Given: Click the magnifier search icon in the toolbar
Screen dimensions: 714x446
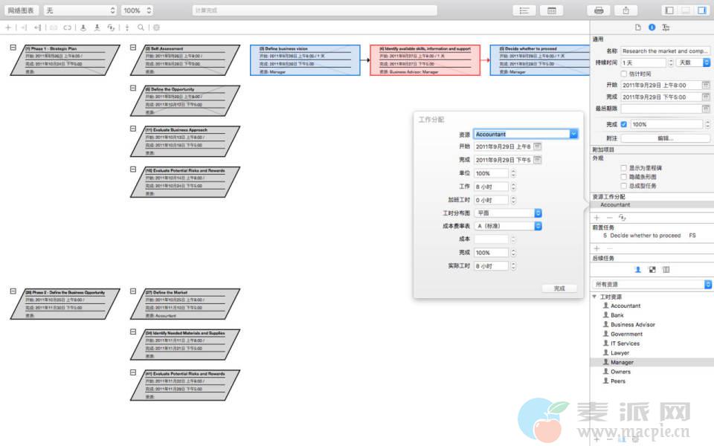Looking at the screenshot, I should point(141,28).
